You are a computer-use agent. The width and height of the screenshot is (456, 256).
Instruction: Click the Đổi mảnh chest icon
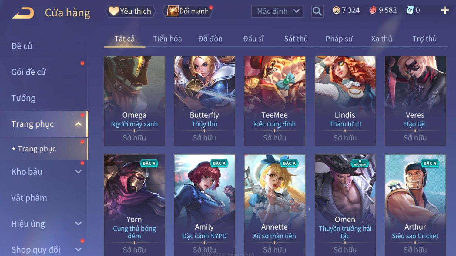pyautogui.click(x=173, y=11)
